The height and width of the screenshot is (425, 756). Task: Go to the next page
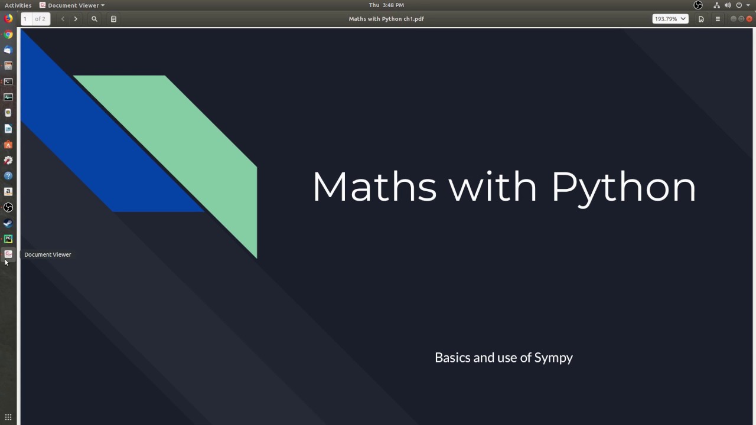tap(76, 19)
